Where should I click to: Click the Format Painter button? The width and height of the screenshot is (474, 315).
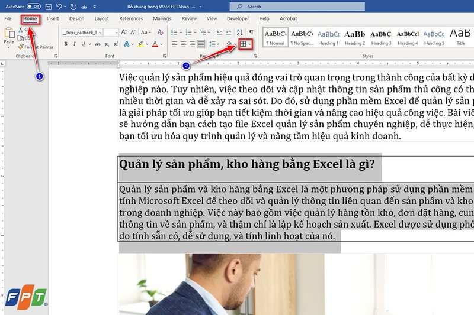click(x=36, y=47)
